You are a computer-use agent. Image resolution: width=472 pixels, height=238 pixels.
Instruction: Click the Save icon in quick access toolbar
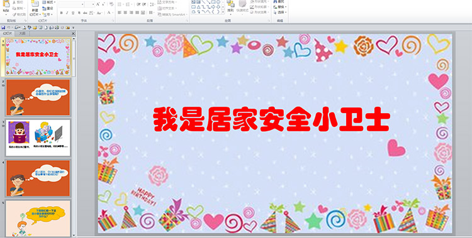(x=3, y=28)
